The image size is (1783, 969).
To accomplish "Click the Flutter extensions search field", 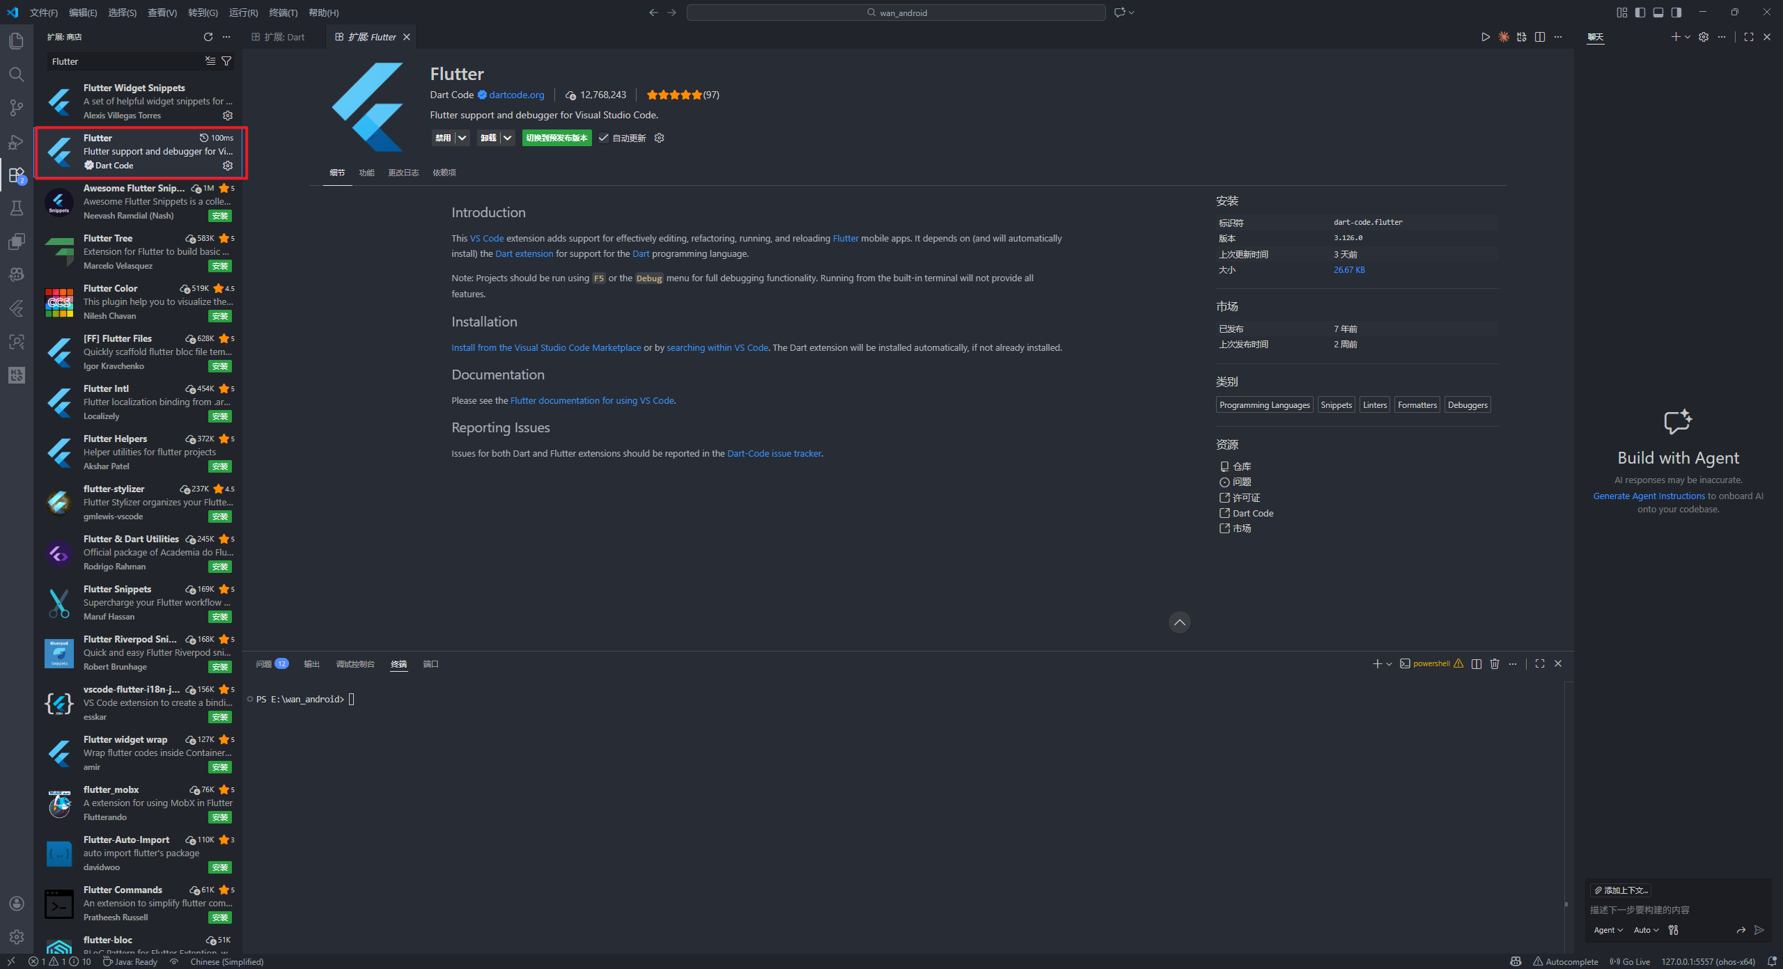I will [125, 61].
